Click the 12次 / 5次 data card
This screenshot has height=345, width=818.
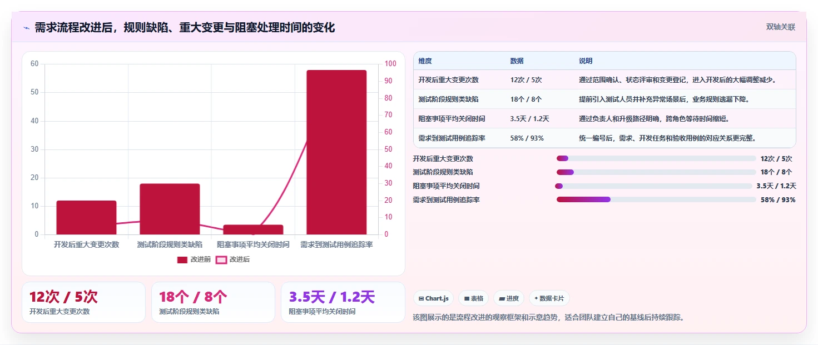[x=83, y=302]
